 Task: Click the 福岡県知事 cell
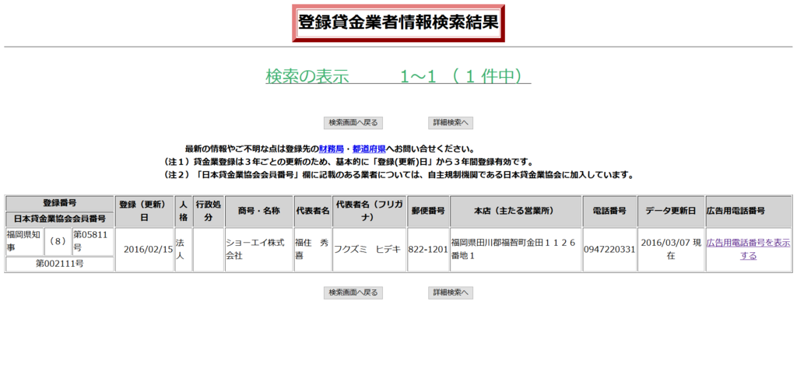coord(24,241)
